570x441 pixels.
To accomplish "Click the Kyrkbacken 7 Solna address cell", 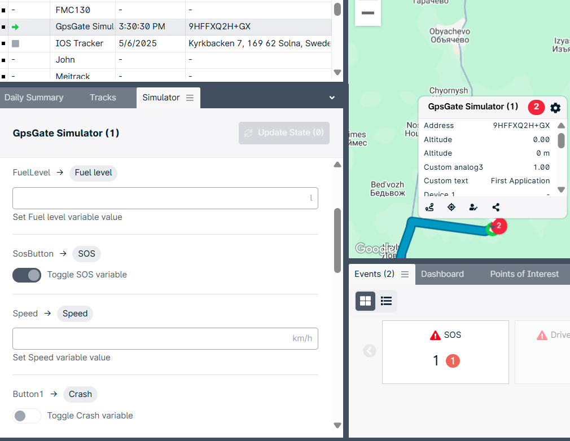I will tap(259, 43).
